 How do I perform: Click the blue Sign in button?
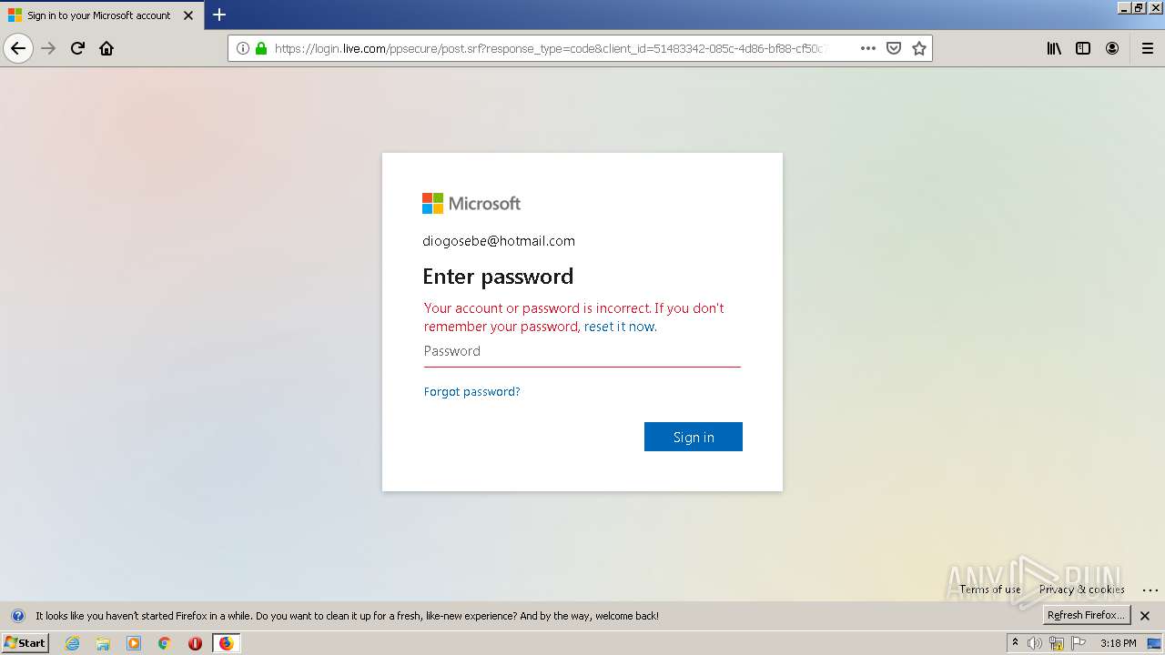click(694, 437)
